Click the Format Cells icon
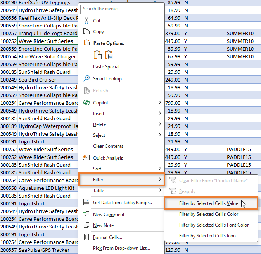 click(x=86, y=237)
